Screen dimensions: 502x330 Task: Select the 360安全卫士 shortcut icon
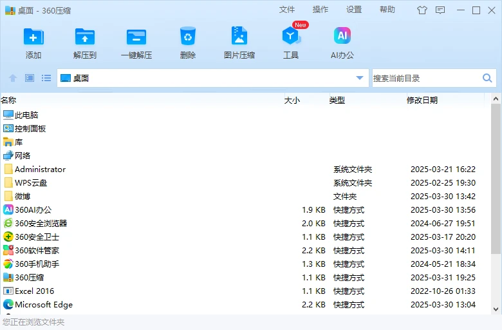[8, 237]
